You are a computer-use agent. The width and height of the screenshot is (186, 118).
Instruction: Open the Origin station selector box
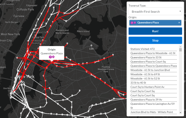(x=155, y=23)
